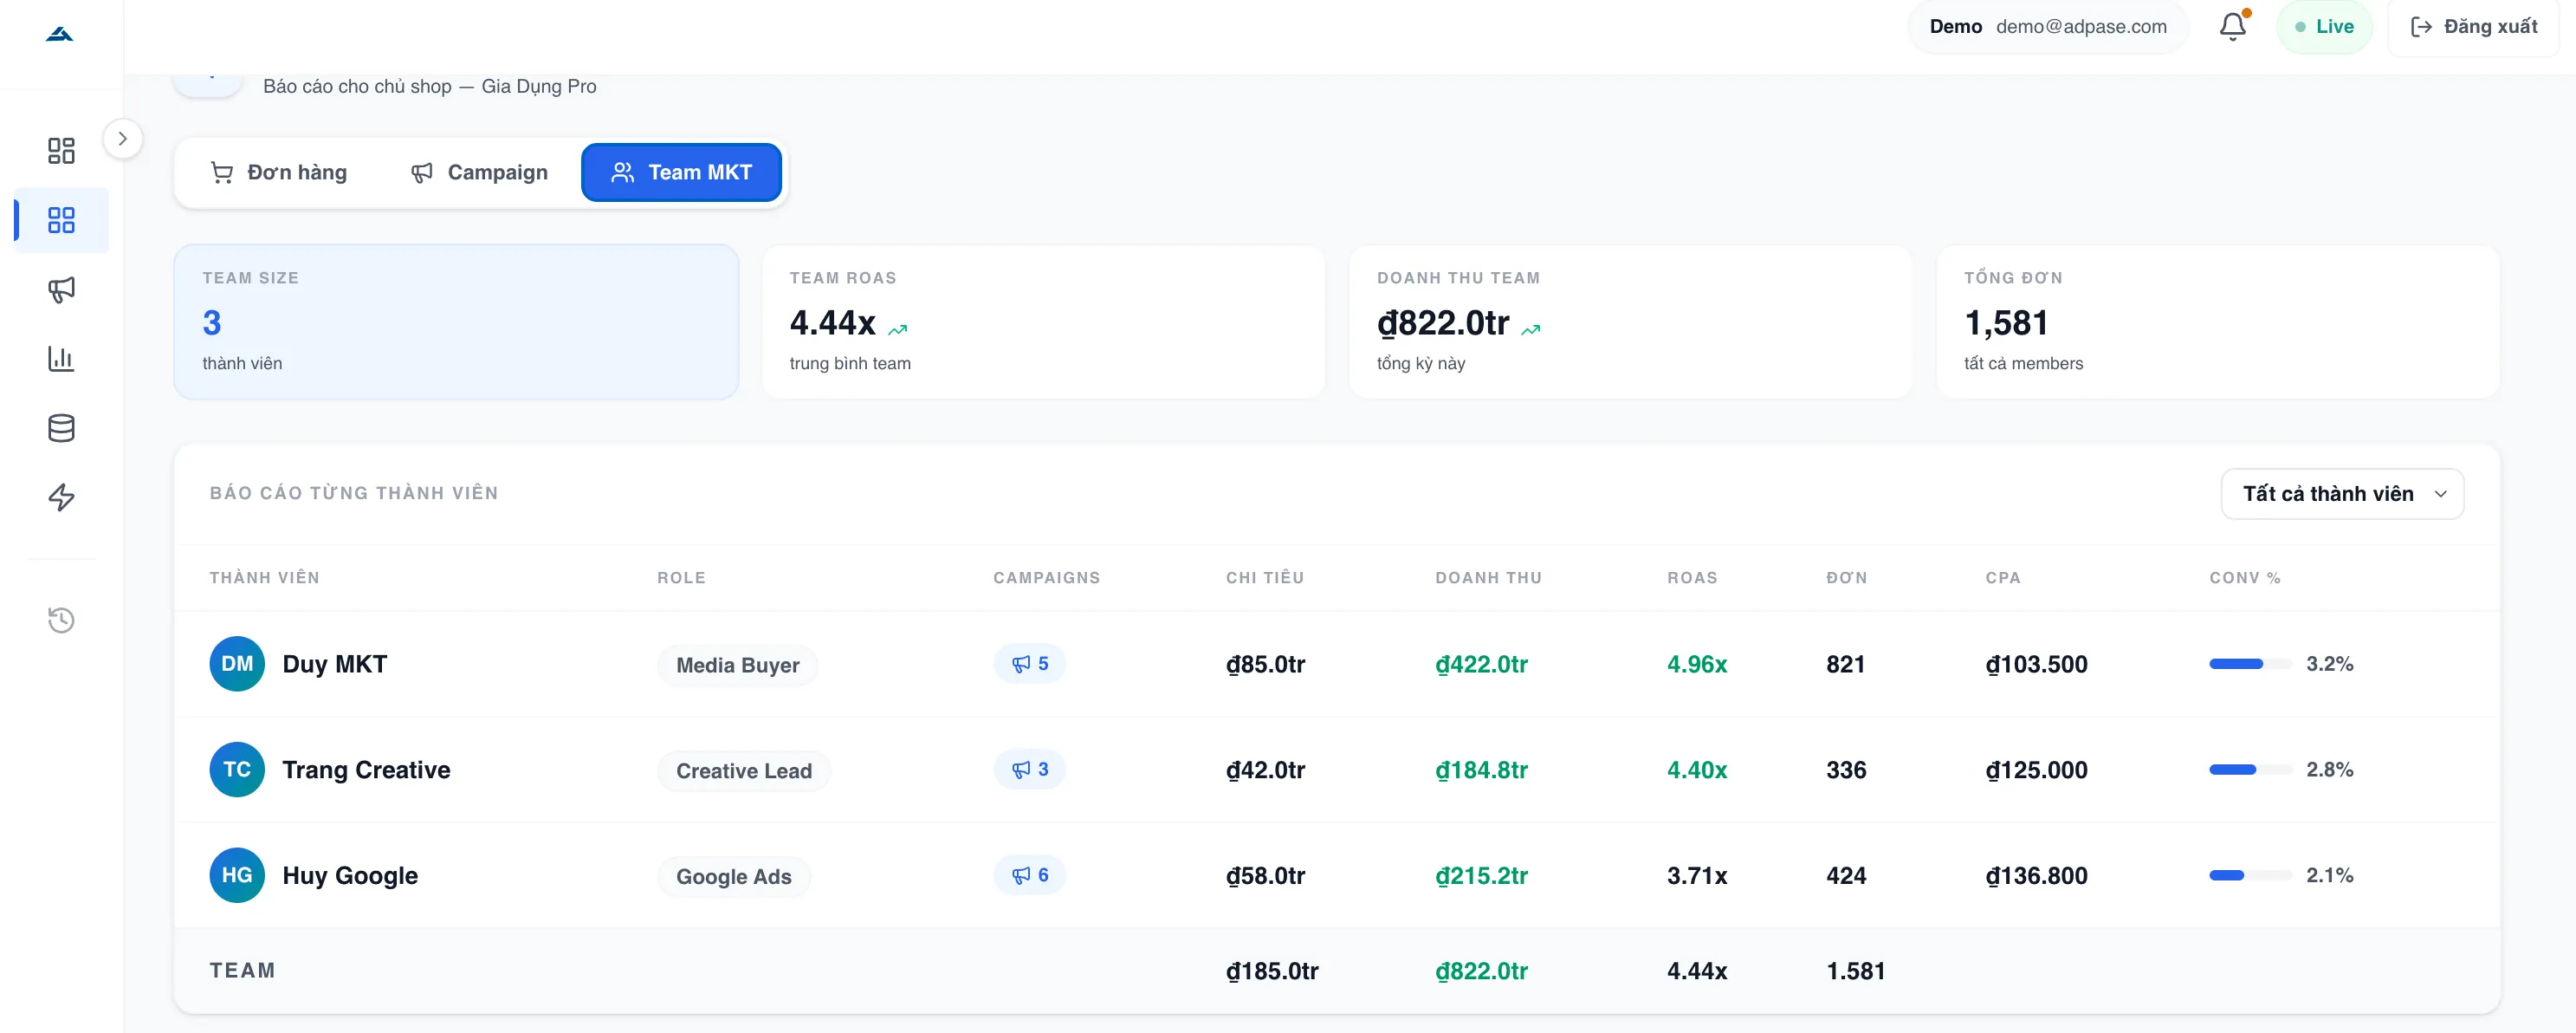Click the Đăng xuất logout button
Image resolution: width=2576 pixels, height=1033 pixels.
2473,27
